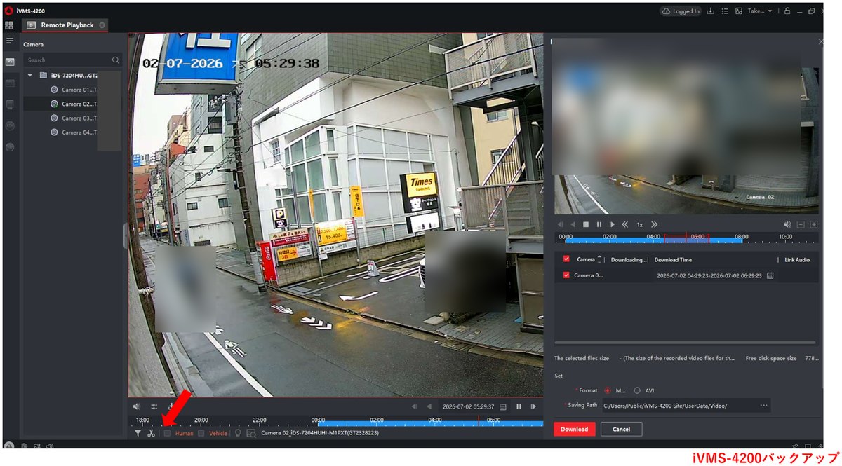Enable the Vehicle detection checkbox
The image size is (842, 466).
201,434
